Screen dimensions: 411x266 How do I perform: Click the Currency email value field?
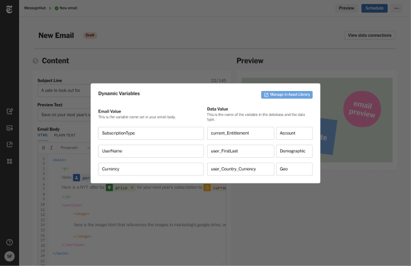[151, 169]
